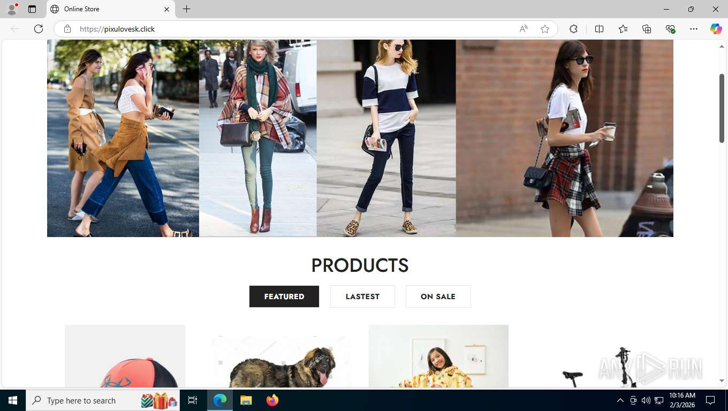Switch to the LASTEST products tab

[x=362, y=296]
